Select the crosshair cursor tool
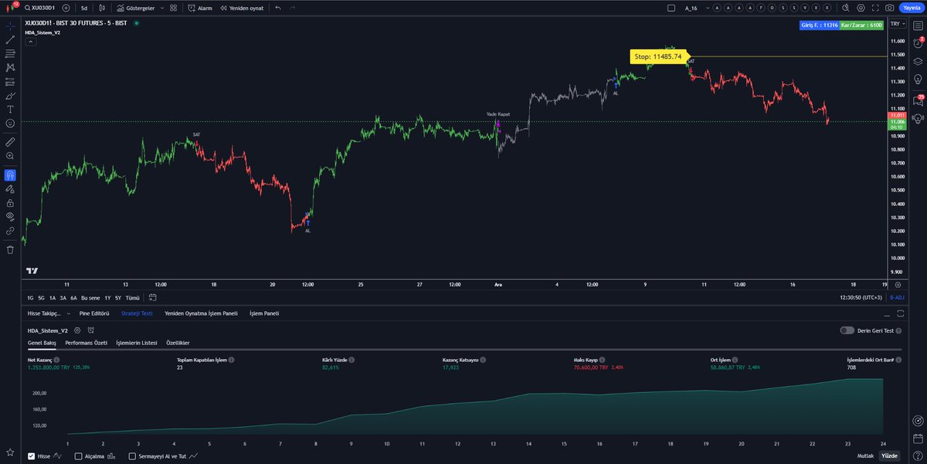The width and height of the screenshot is (927, 464). point(10,25)
